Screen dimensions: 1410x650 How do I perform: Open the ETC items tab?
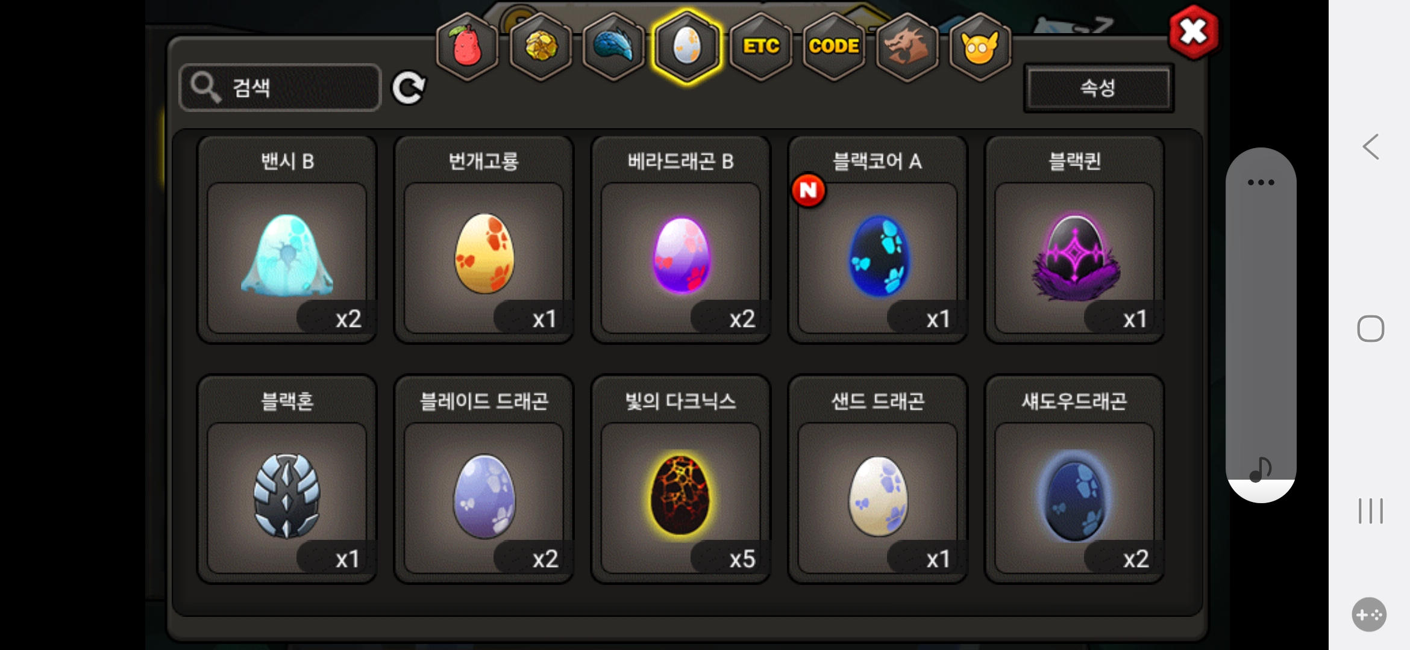(x=760, y=47)
